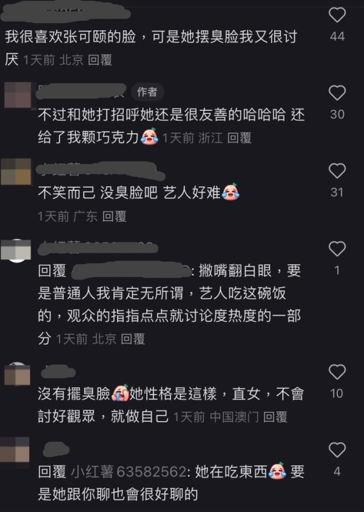Tap 回覆 next to 中国澳门
The height and width of the screenshot is (512, 364).
coord(275,417)
